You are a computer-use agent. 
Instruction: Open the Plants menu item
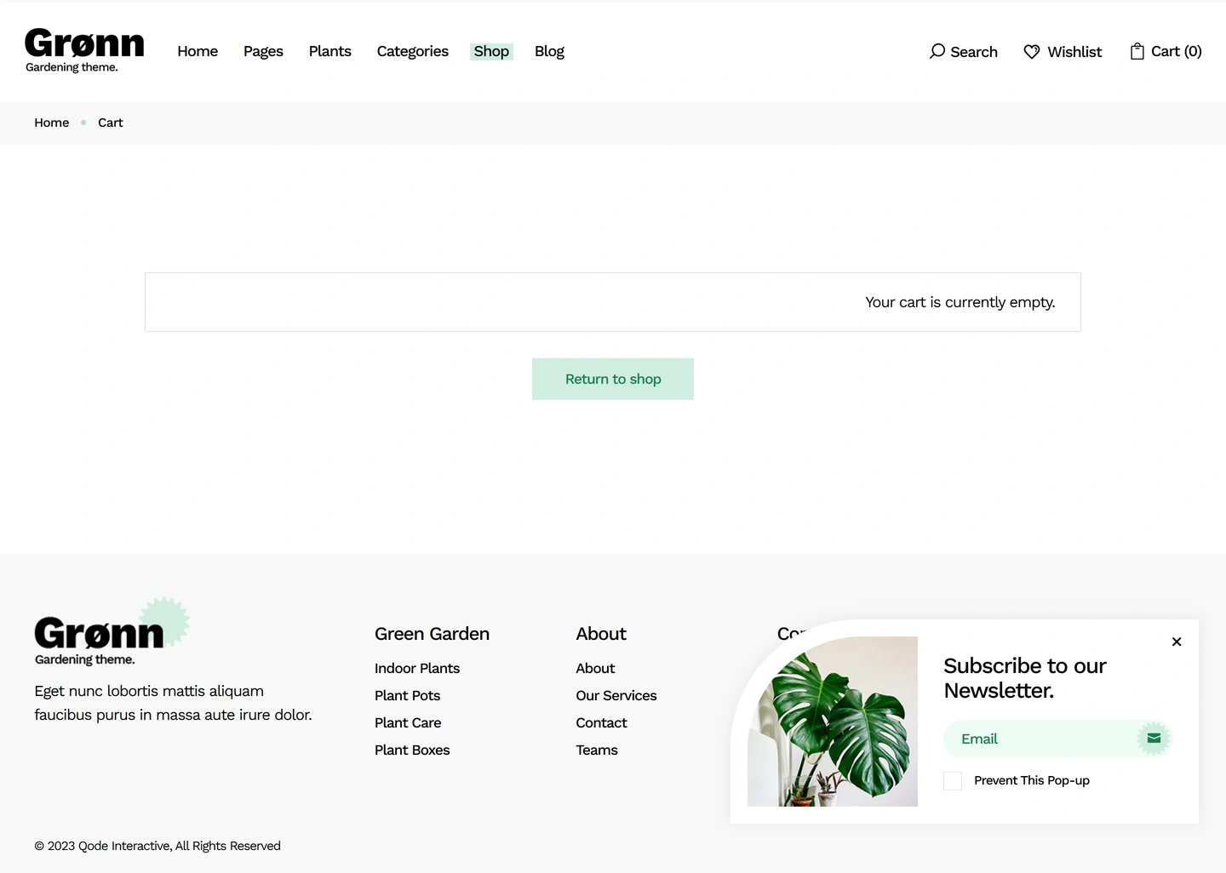point(330,51)
